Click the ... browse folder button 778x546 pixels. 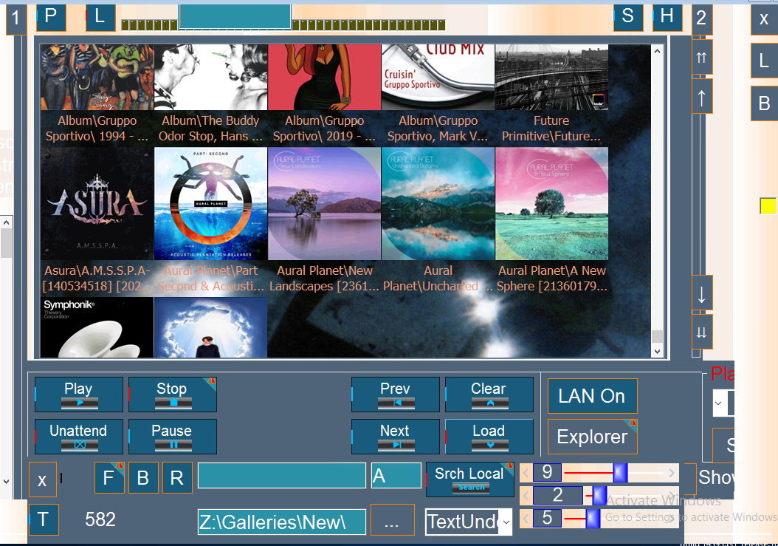(393, 520)
